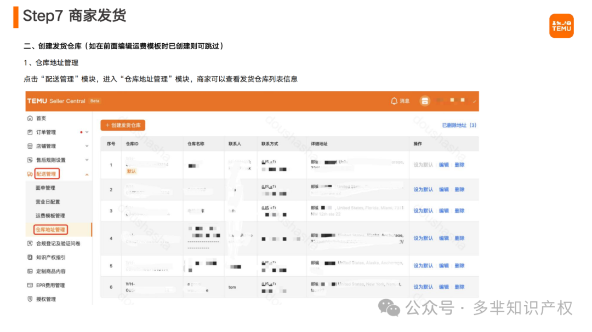Open 授权管理 menu item
Image resolution: width=592 pixels, height=332 pixels.
point(45,299)
